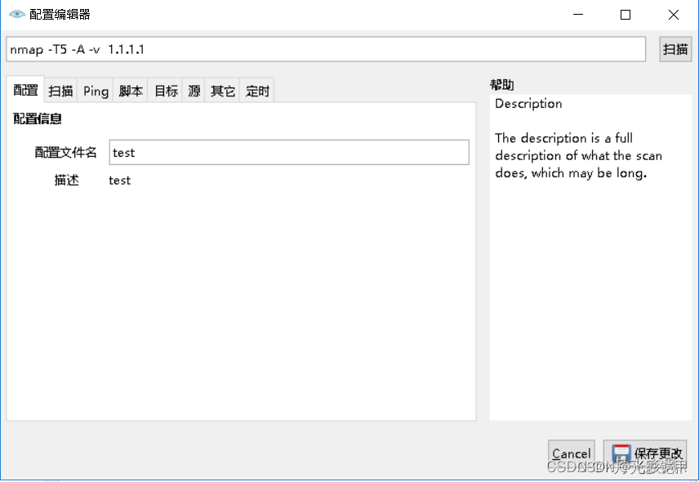Open the Ping tab

click(x=96, y=91)
